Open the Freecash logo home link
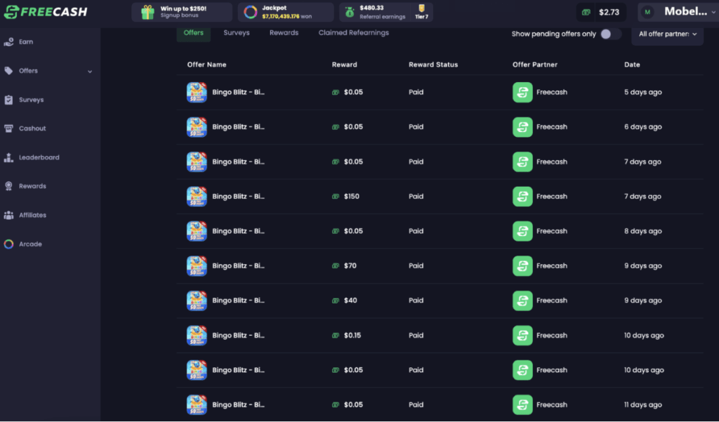 coord(46,12)
